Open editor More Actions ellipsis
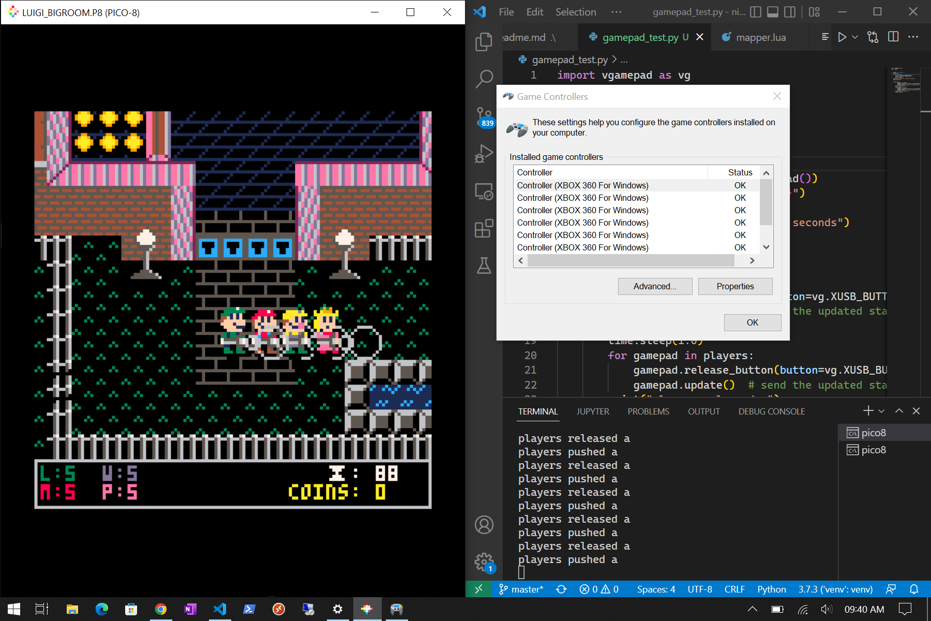 [913, 37]
